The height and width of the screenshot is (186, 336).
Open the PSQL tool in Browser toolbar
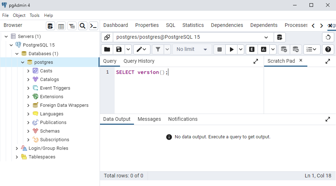click(x=93, y=26)
